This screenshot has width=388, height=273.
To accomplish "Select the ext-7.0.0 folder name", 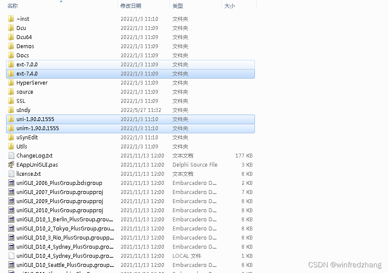I will click(27, 64).
